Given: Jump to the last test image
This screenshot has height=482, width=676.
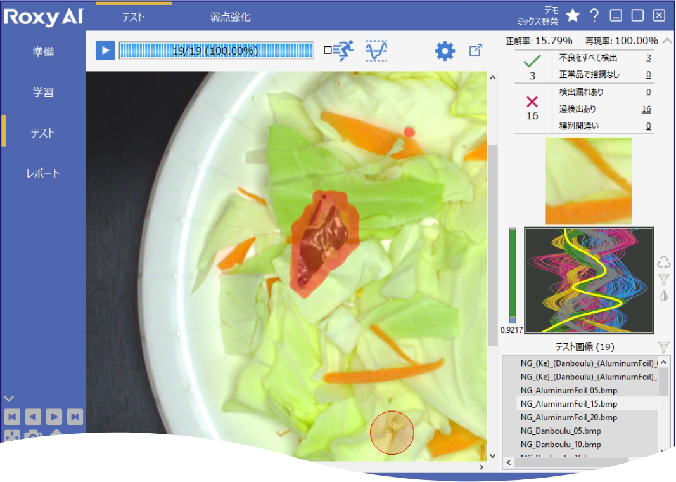Looking at the screenshot, I should pyautogui.click(x=75, y=417).
